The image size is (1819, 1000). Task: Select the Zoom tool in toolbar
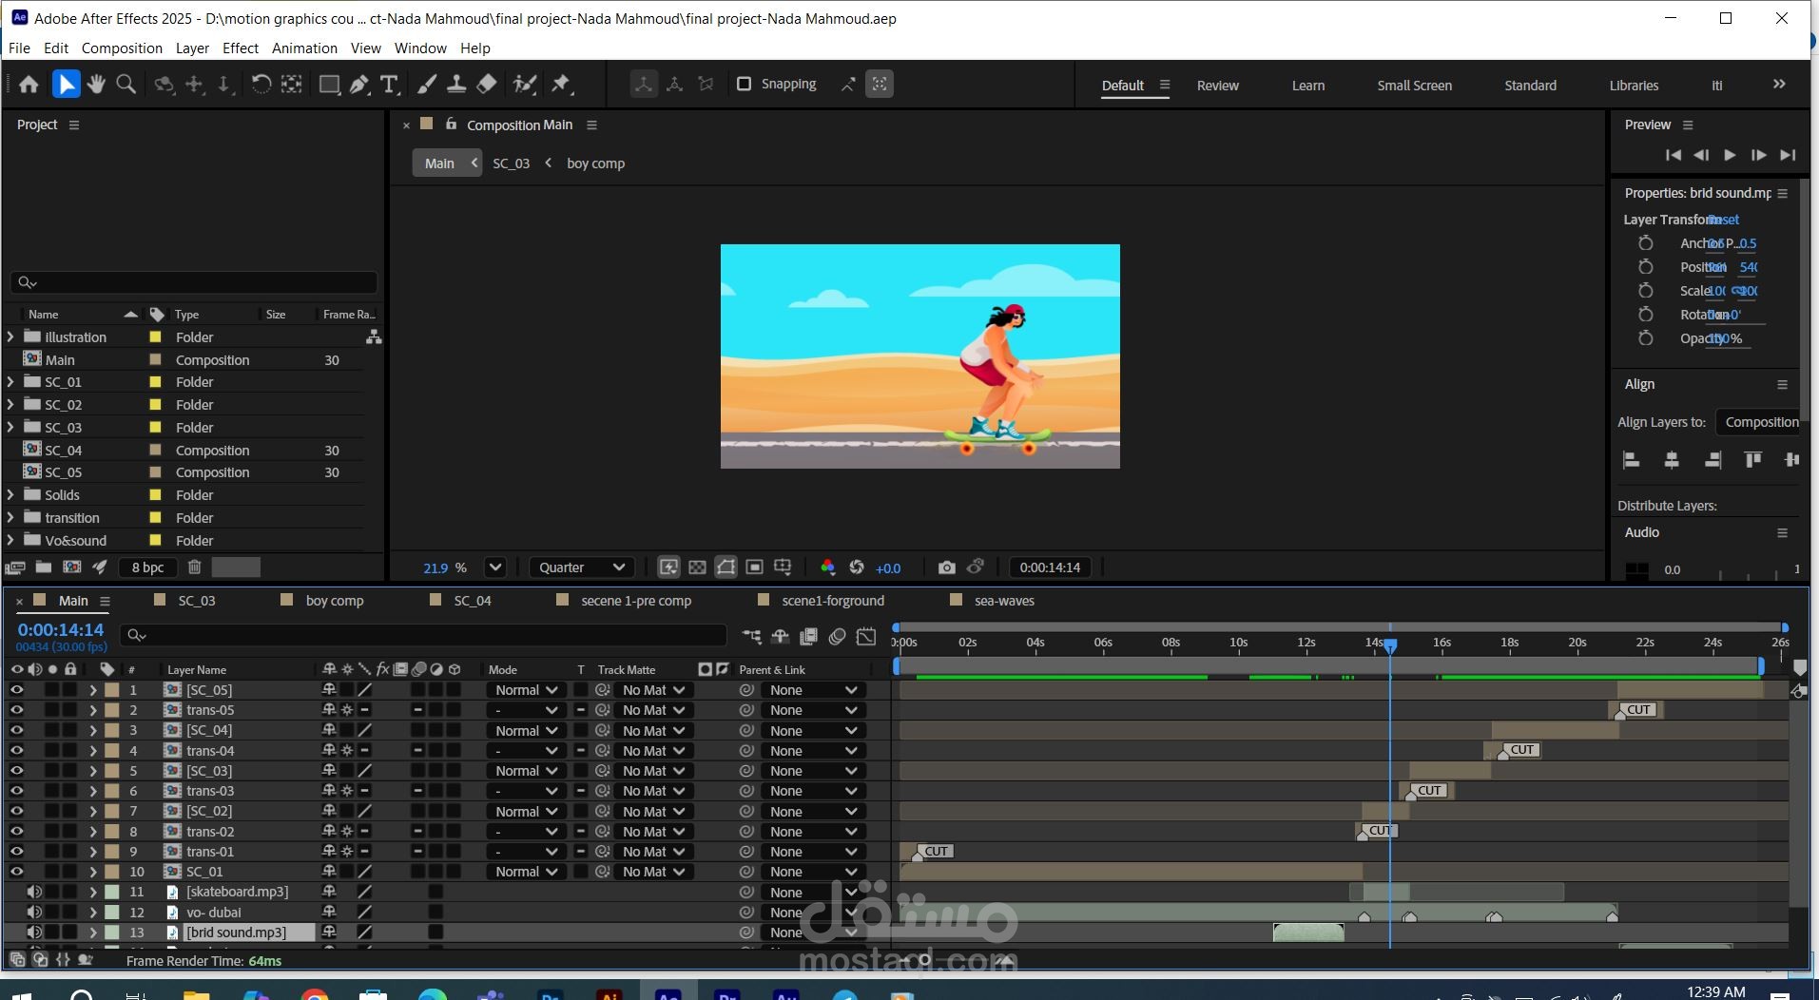126,85
